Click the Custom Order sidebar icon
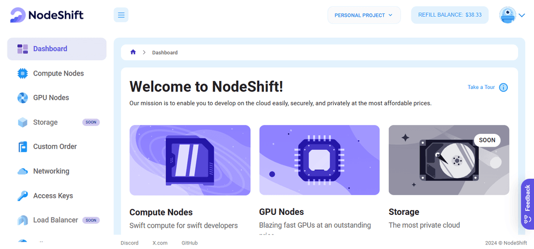Screen dimensions: 534x249 click(x=22, y=147)
